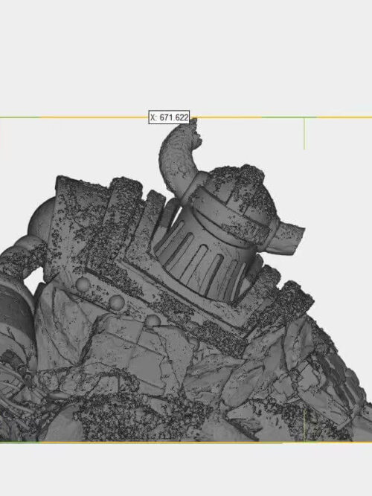Viewport: 372px width, 496px height.
Task: Click the X: 671.622 dimension label
Action: [169, 117]
